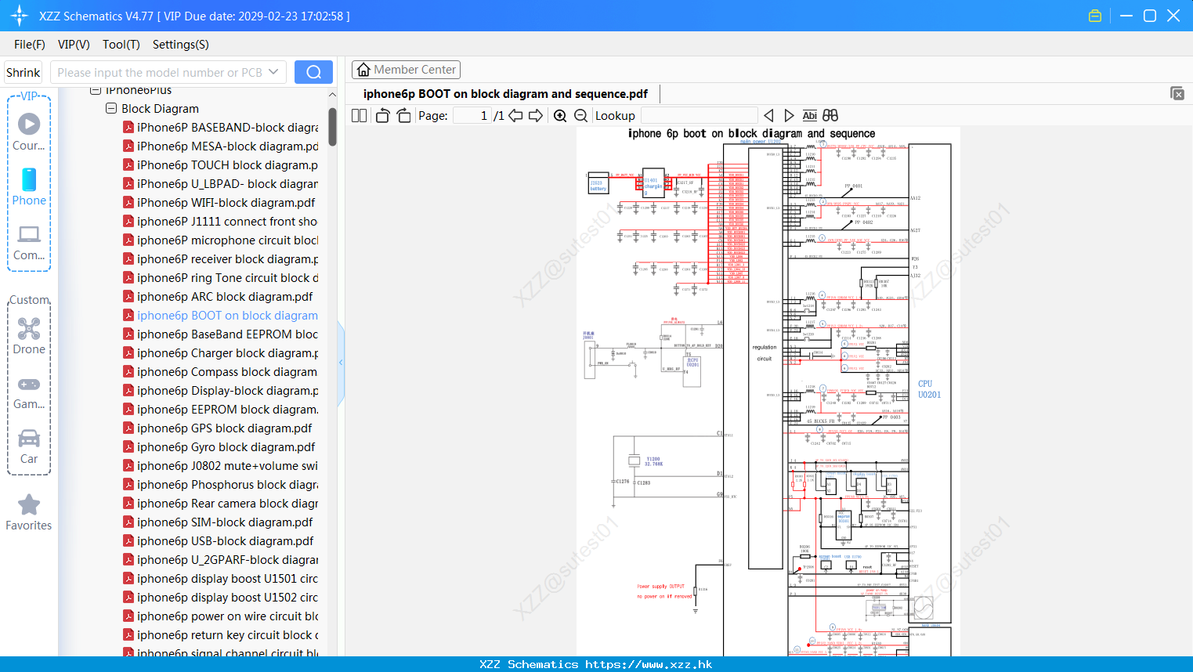Open iphone6p display boost U1501 circuit
Screen dimensions: 1193x672
click(220, 579)
